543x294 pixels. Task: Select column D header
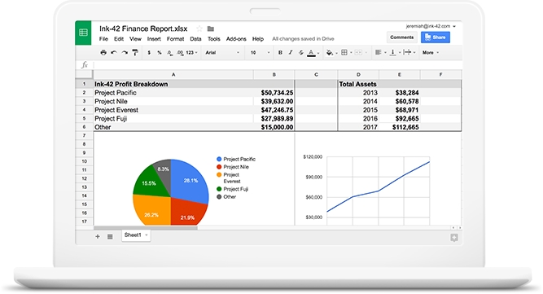coord(358,75)
